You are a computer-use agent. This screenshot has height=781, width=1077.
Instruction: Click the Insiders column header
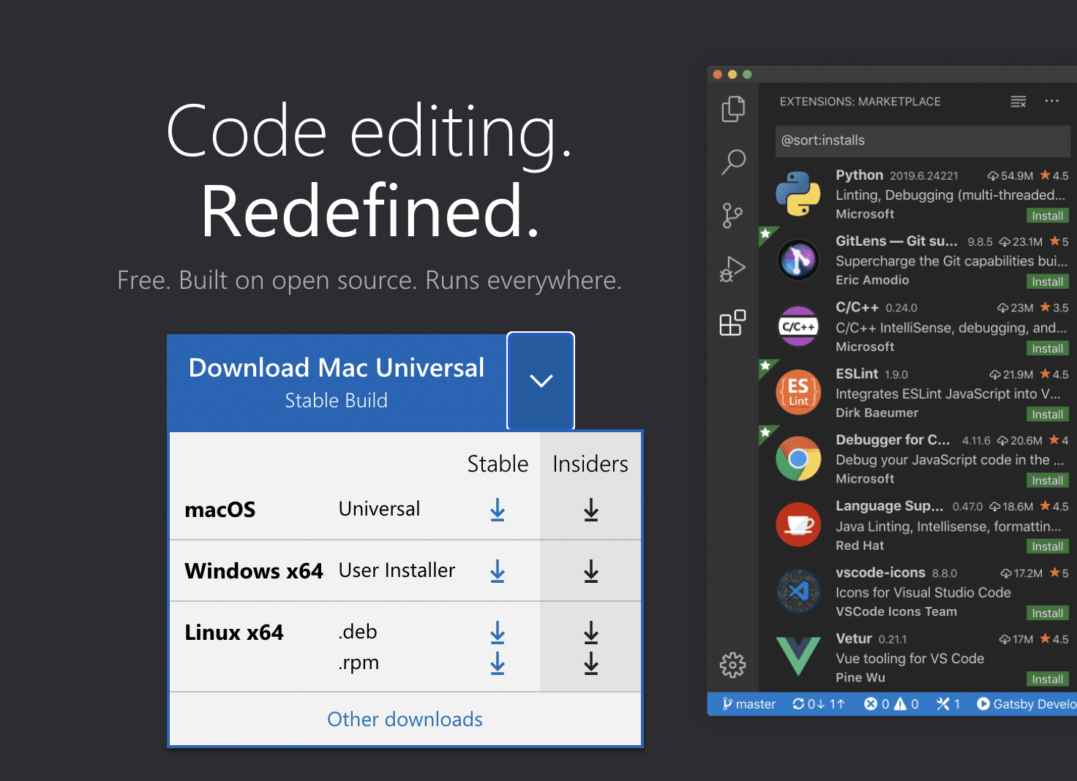(590, 464)
